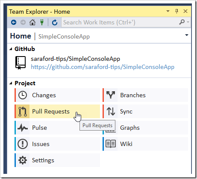Click the greyed Forward arrow icon
This screenshot has width=197, height=179.
click(23, 22)
